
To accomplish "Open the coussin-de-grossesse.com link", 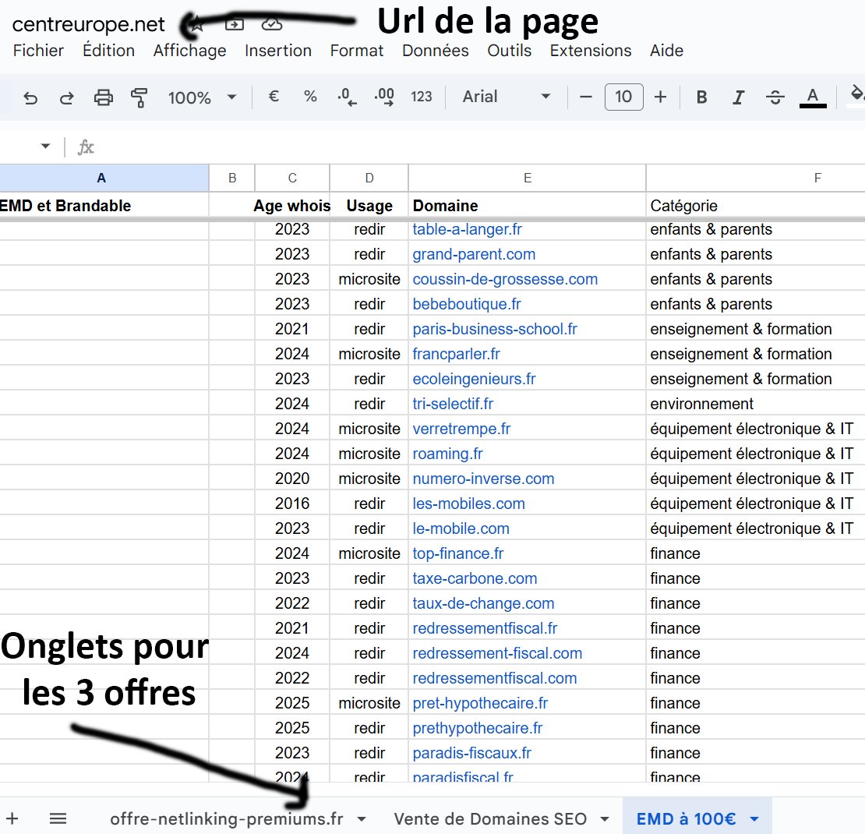I will [505, 279].
